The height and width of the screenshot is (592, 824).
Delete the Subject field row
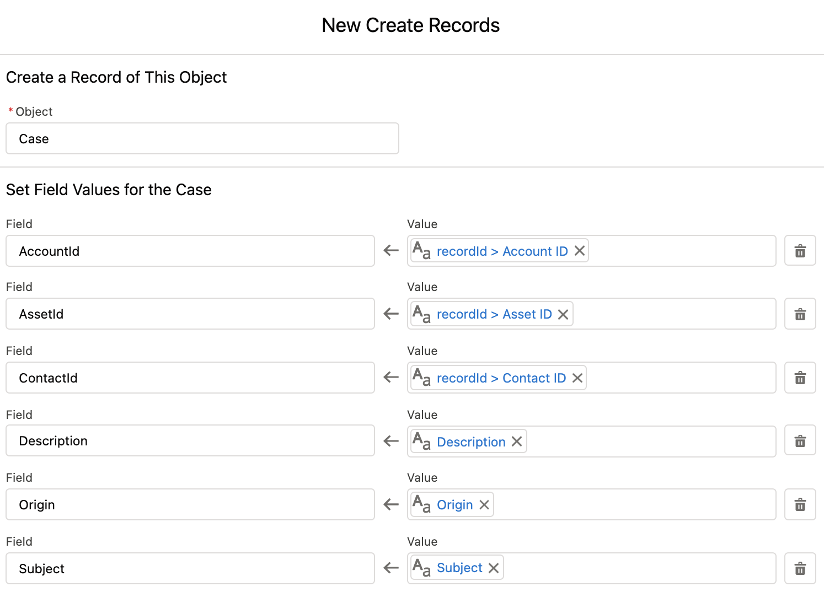[x=800, y=568]
